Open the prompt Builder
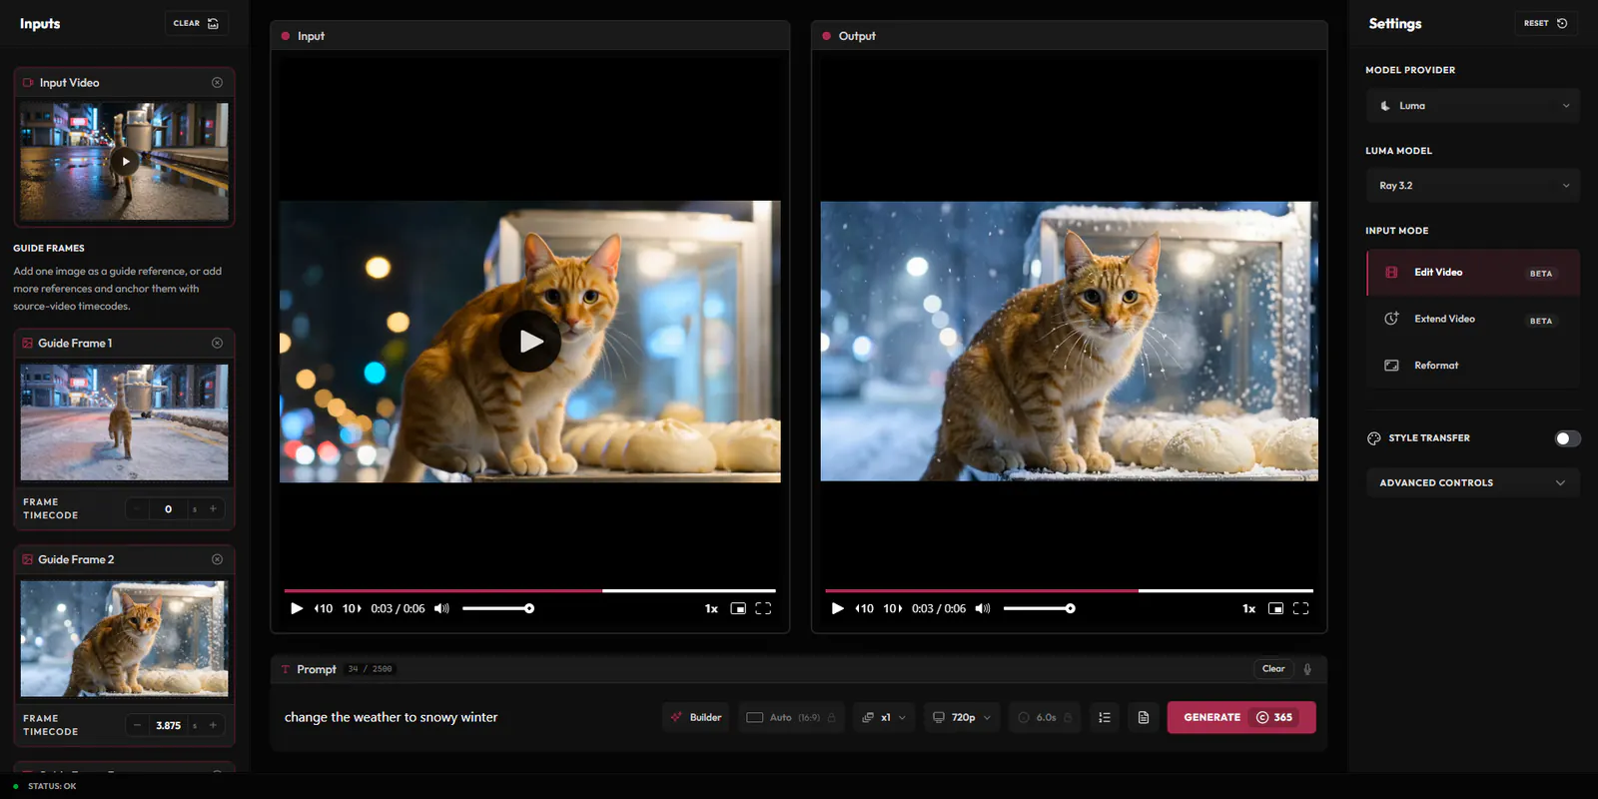The width and height of the screenshot is (1598, 799). (x=696, y=717)
